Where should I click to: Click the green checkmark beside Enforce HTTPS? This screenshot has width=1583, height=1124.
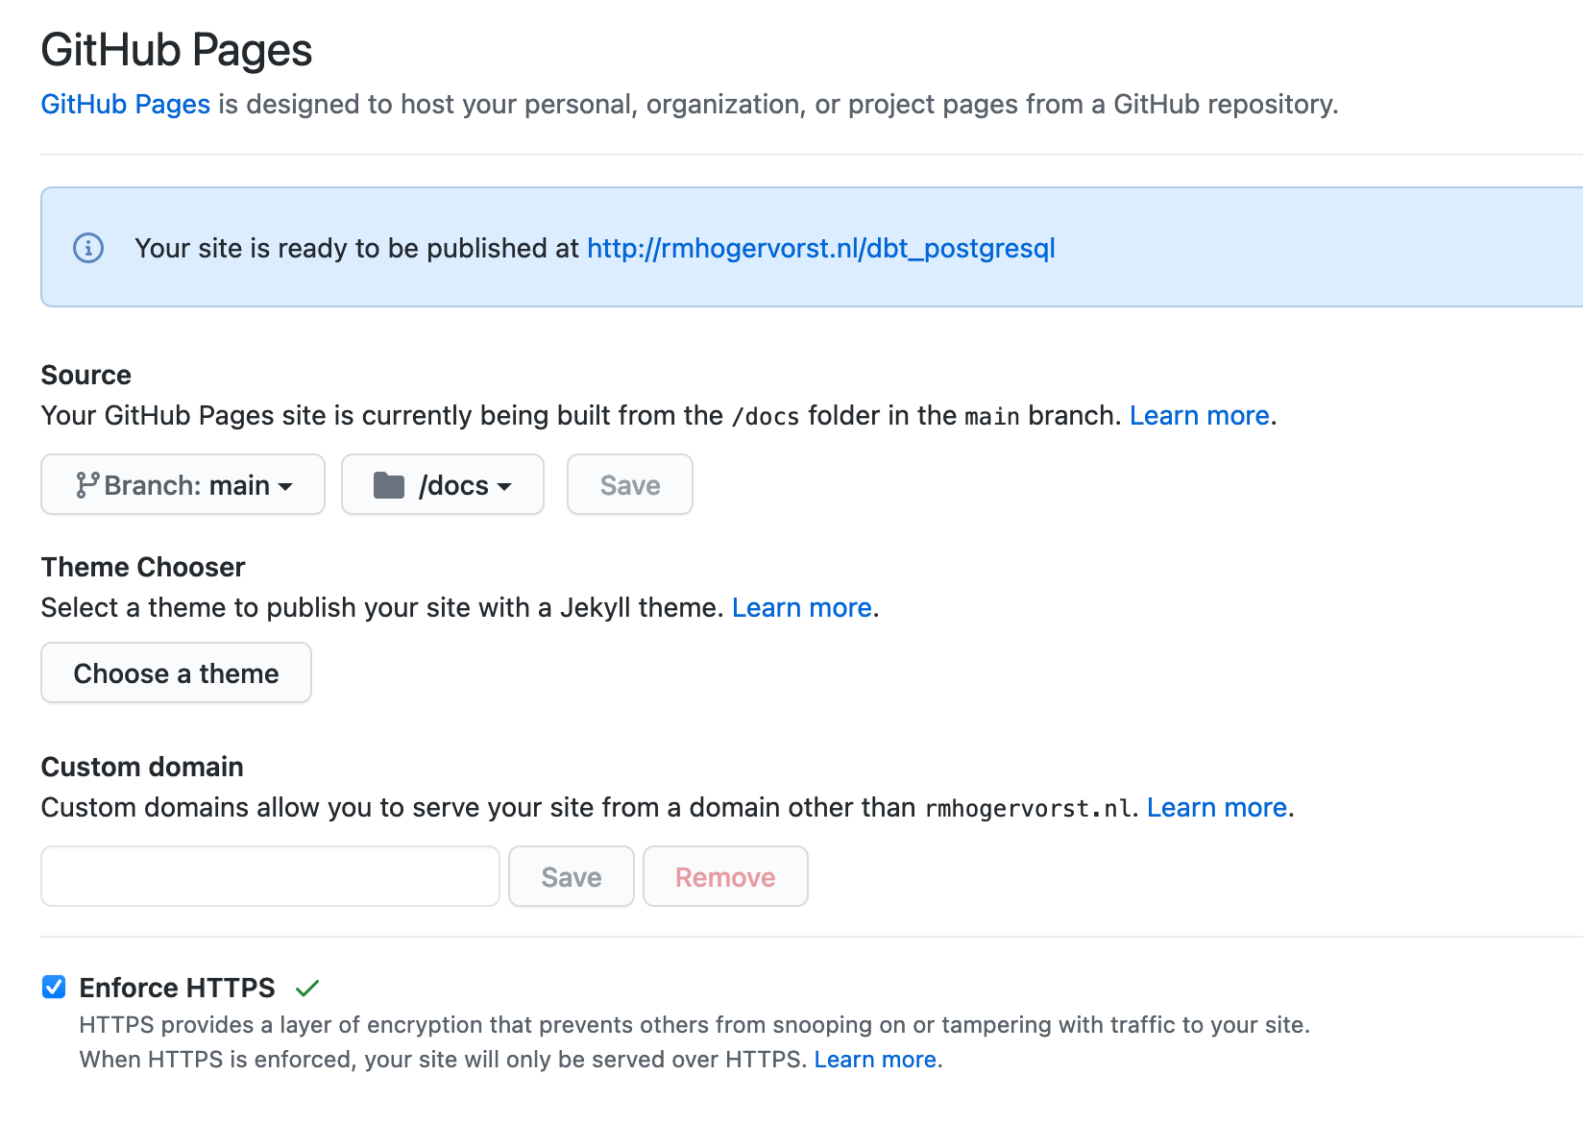[x=307, y=988]
